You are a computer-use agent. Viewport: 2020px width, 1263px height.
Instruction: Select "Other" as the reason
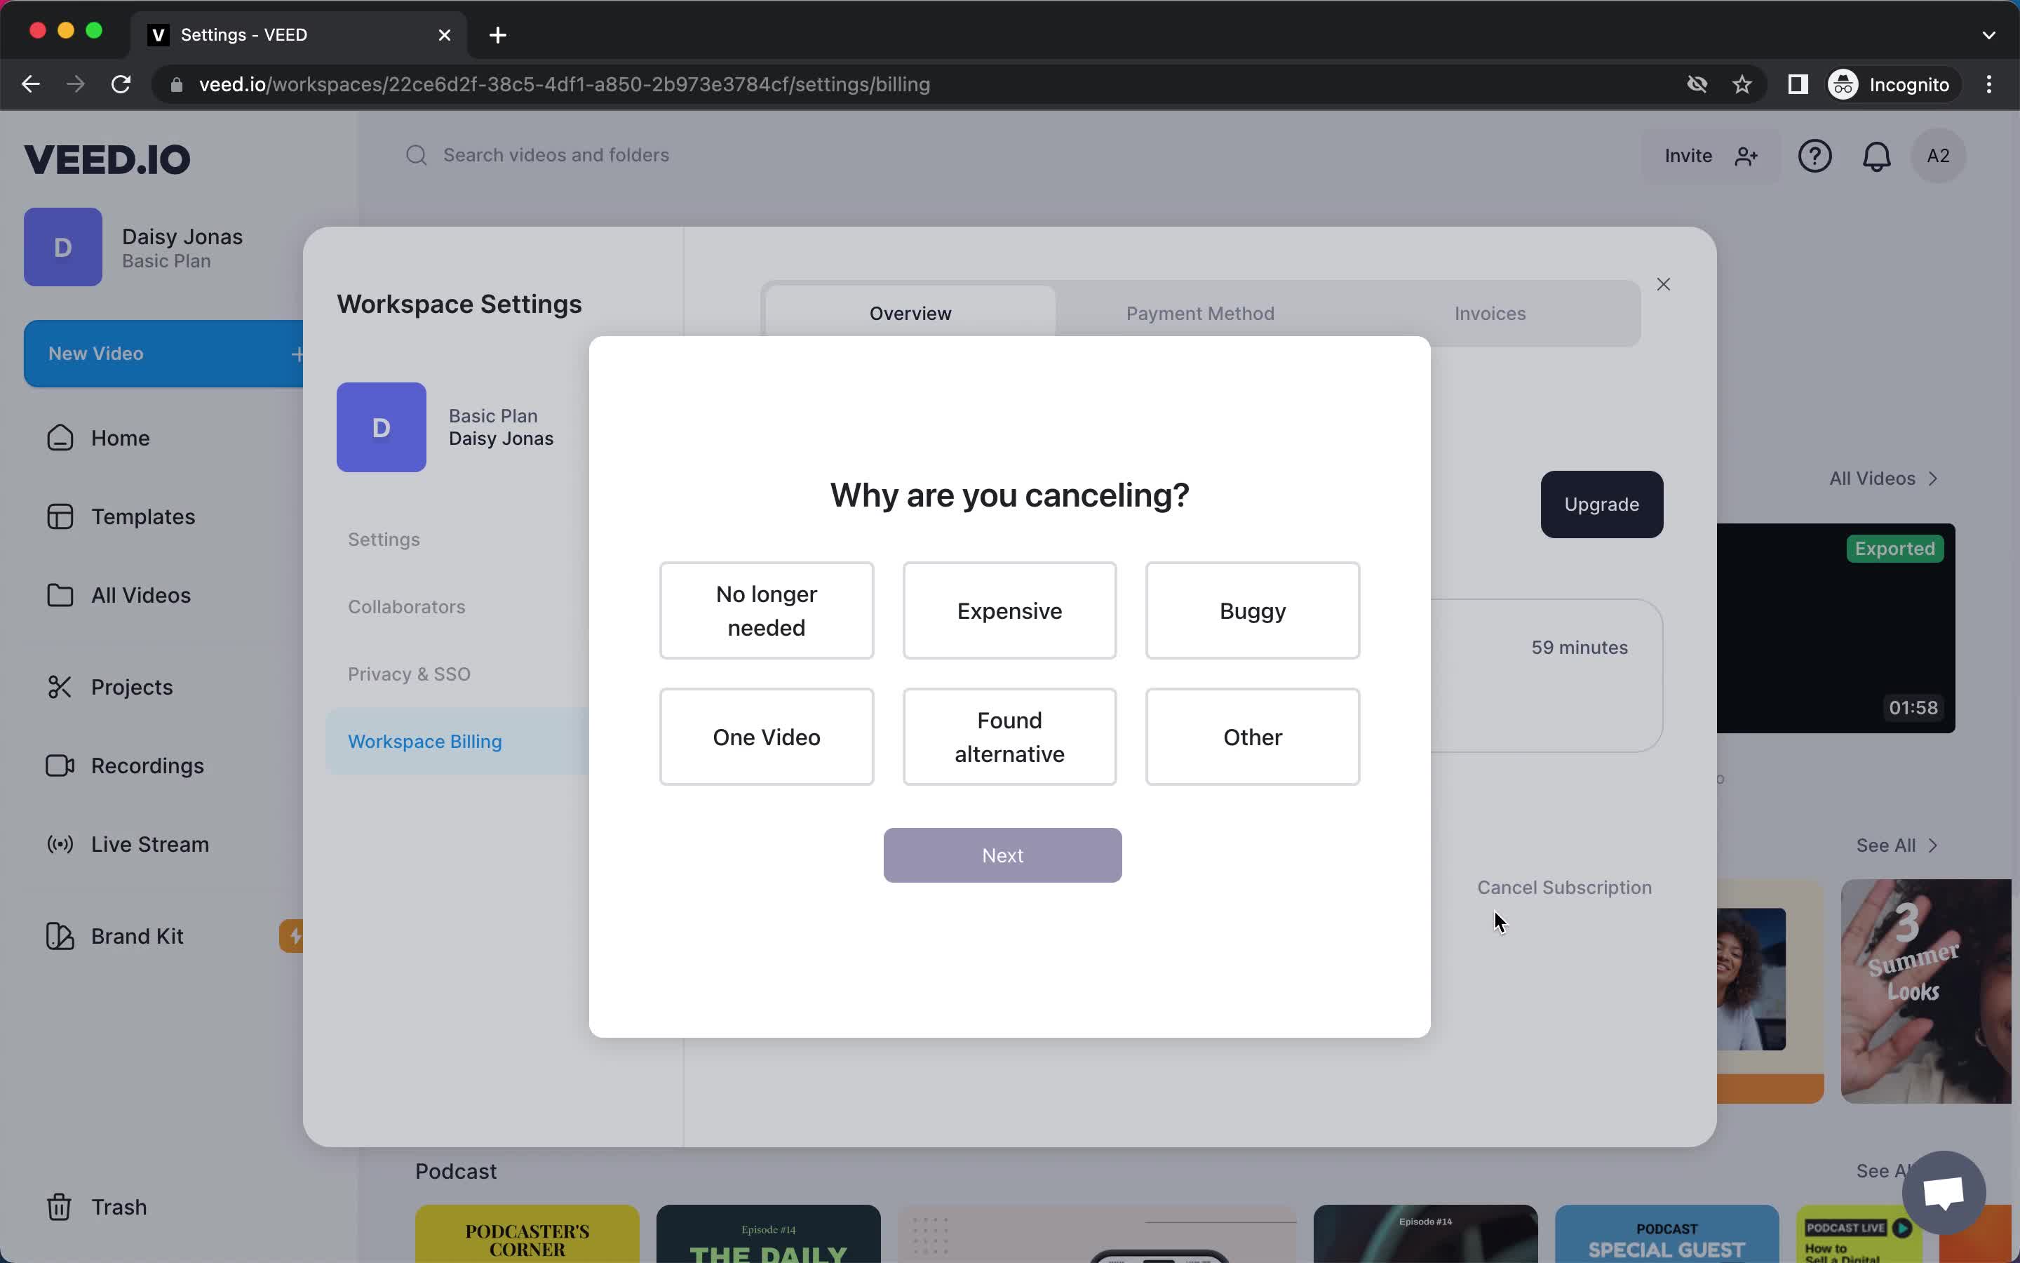click(1252, 737)
